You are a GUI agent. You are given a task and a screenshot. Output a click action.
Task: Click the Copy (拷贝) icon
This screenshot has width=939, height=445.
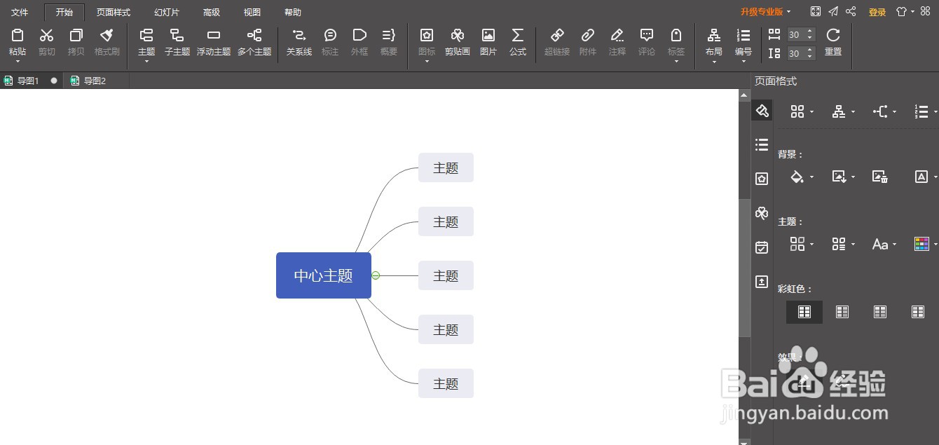pos(76,35)
